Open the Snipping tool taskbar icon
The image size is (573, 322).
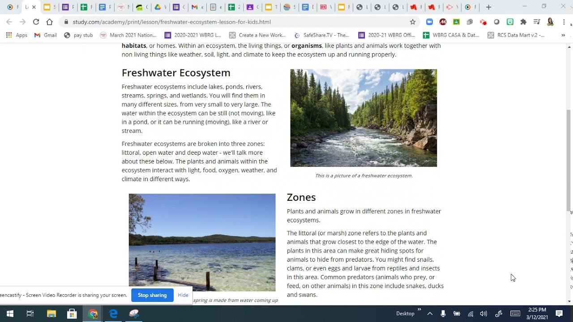134,314
